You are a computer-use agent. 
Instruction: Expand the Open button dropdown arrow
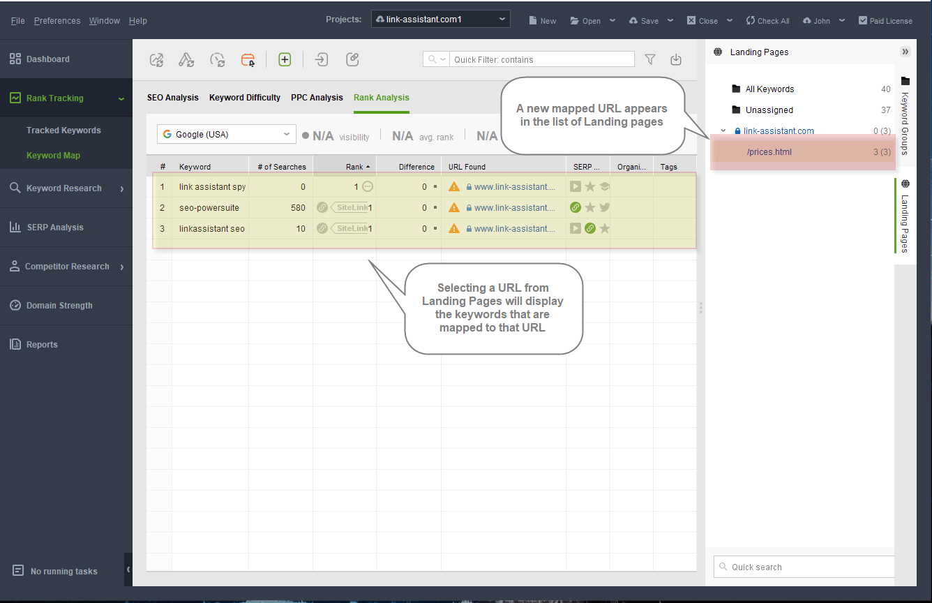click(612, 20)
